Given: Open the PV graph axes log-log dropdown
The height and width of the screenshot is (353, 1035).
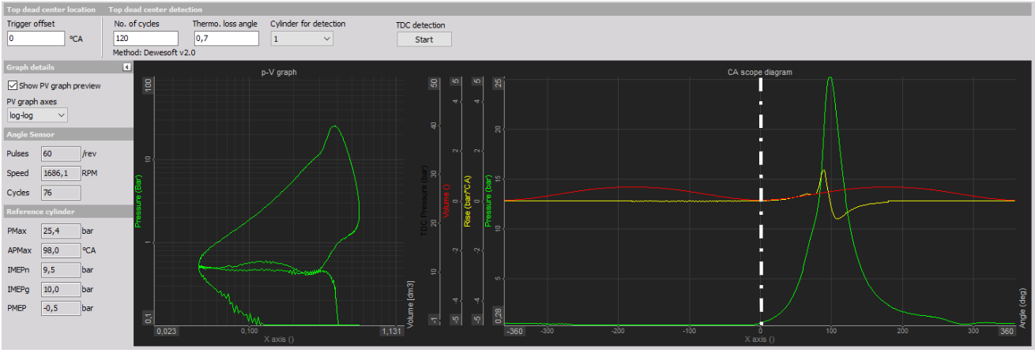Looking at the screenshot, I should (x=37, y=115).
